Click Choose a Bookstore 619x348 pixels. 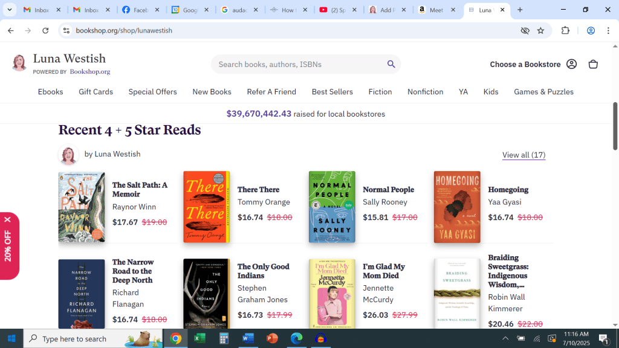[525, 64]
